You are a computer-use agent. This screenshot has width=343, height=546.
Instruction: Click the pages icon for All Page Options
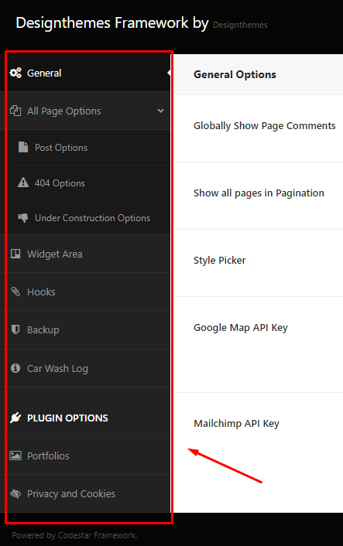(x=15, y=111)
